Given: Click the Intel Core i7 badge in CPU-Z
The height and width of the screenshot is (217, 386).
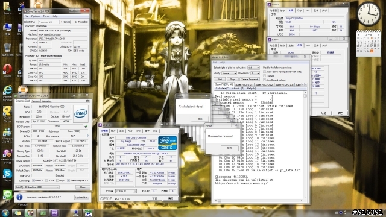Looking at the screenshot, I should click(168, 143).
